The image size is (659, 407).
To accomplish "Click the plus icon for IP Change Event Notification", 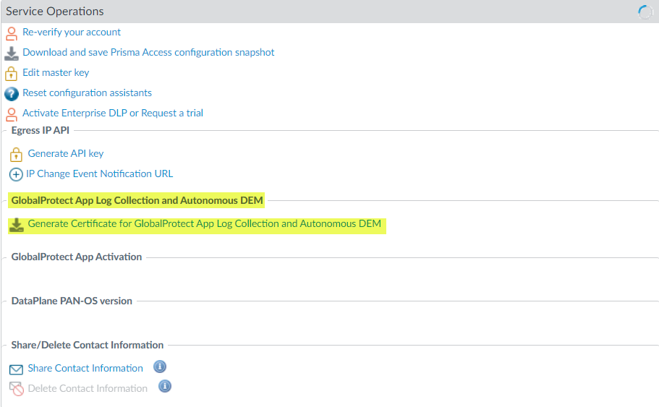I will pyautogui.click(x=16, y=174).
